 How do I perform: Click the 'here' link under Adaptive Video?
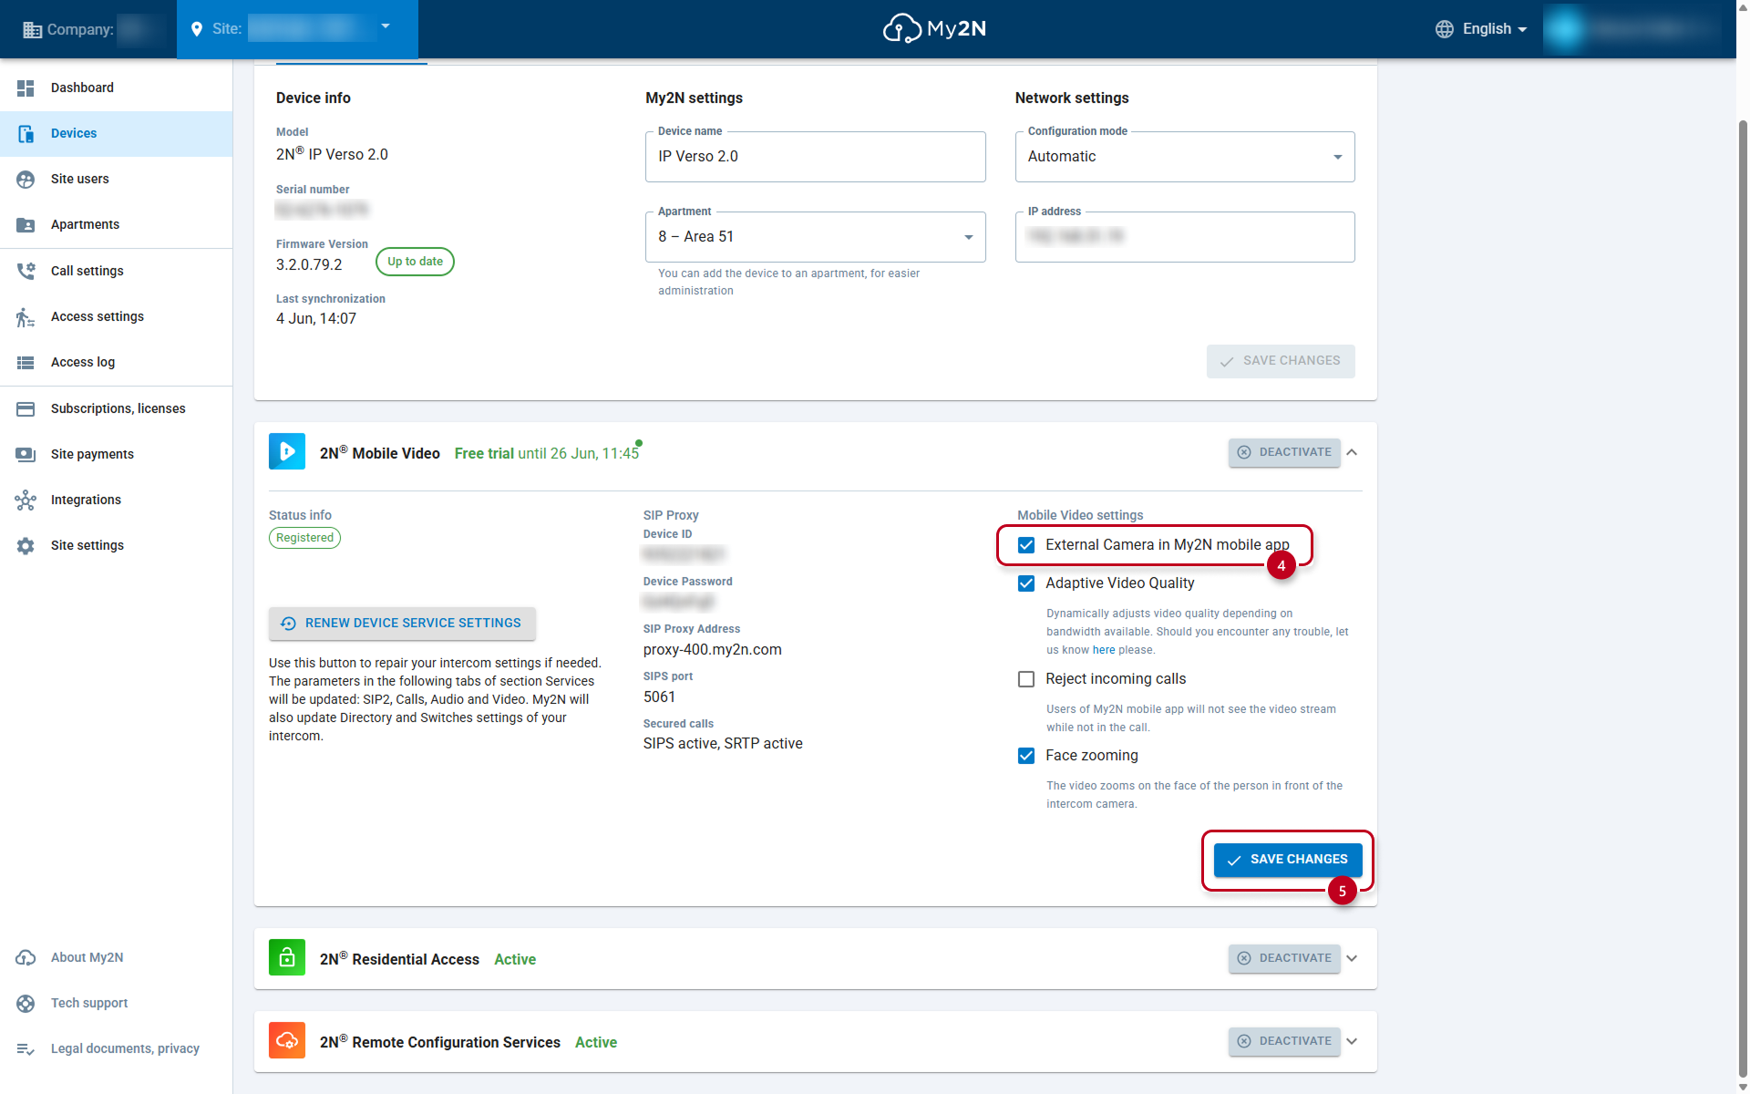tap(1104, 650)
